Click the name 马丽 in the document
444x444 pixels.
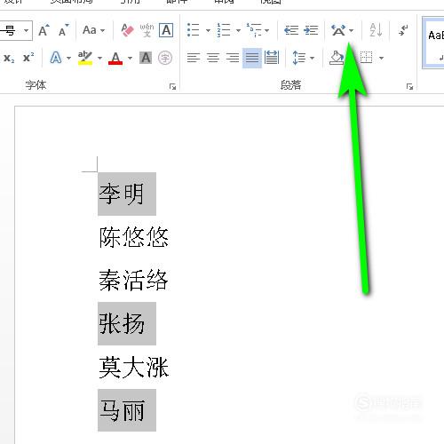(x=122, y=410)
